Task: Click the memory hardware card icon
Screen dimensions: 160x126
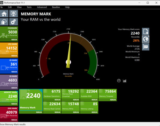Action: 146,47
